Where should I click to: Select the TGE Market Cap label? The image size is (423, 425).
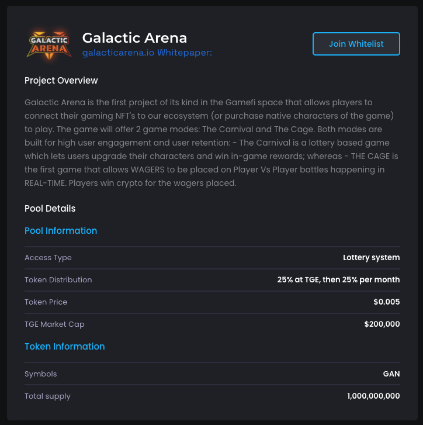[x=54, y=324]
